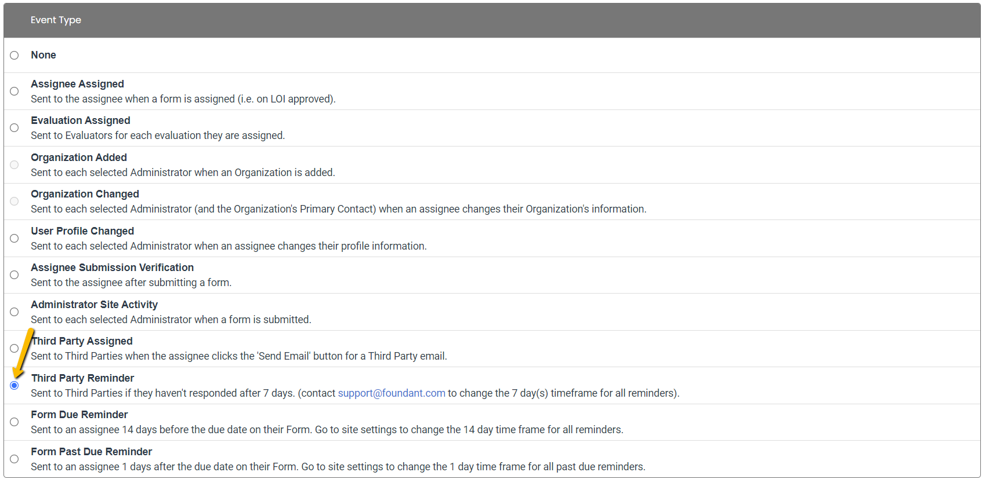Viewport: 989px width, 483px height.
Task: Choose the Assignee Assigned event type
Action: (15, 92)
